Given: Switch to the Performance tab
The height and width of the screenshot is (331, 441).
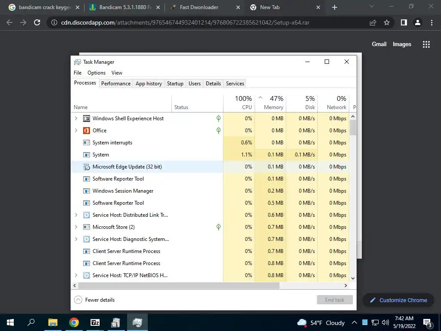Looking at the screenshot, I should pos(116,84).
